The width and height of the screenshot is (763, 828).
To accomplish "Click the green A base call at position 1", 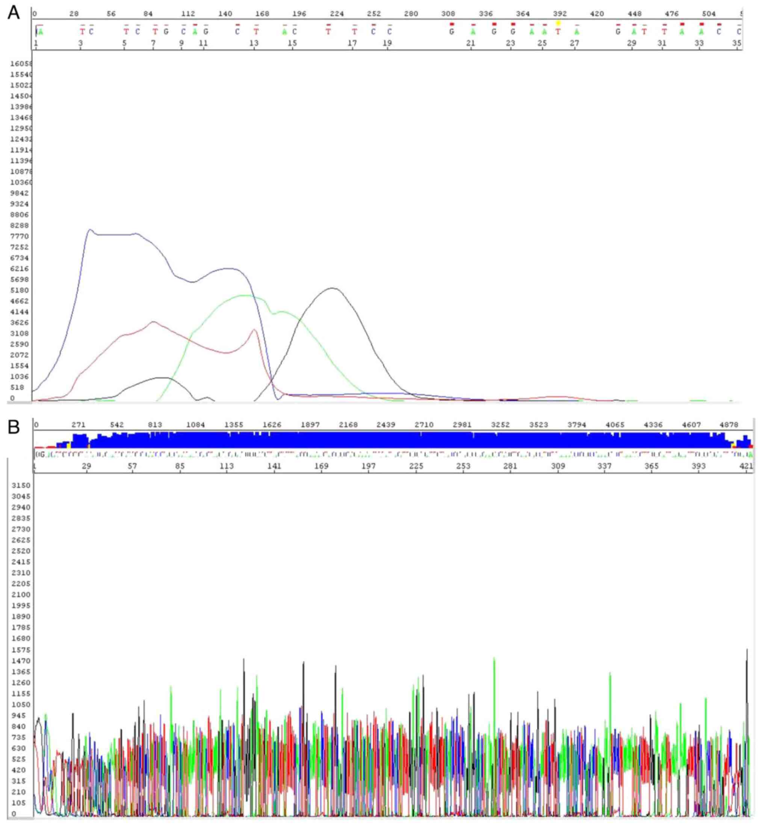I will tap(40, 32).
